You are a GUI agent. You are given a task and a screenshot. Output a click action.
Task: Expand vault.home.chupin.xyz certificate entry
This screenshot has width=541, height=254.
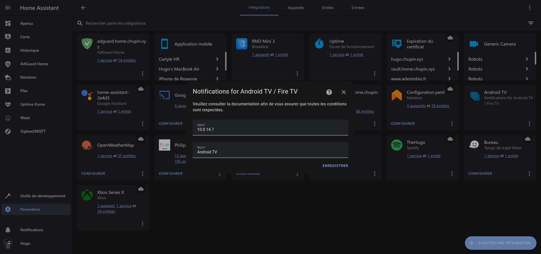pos(421,69)
